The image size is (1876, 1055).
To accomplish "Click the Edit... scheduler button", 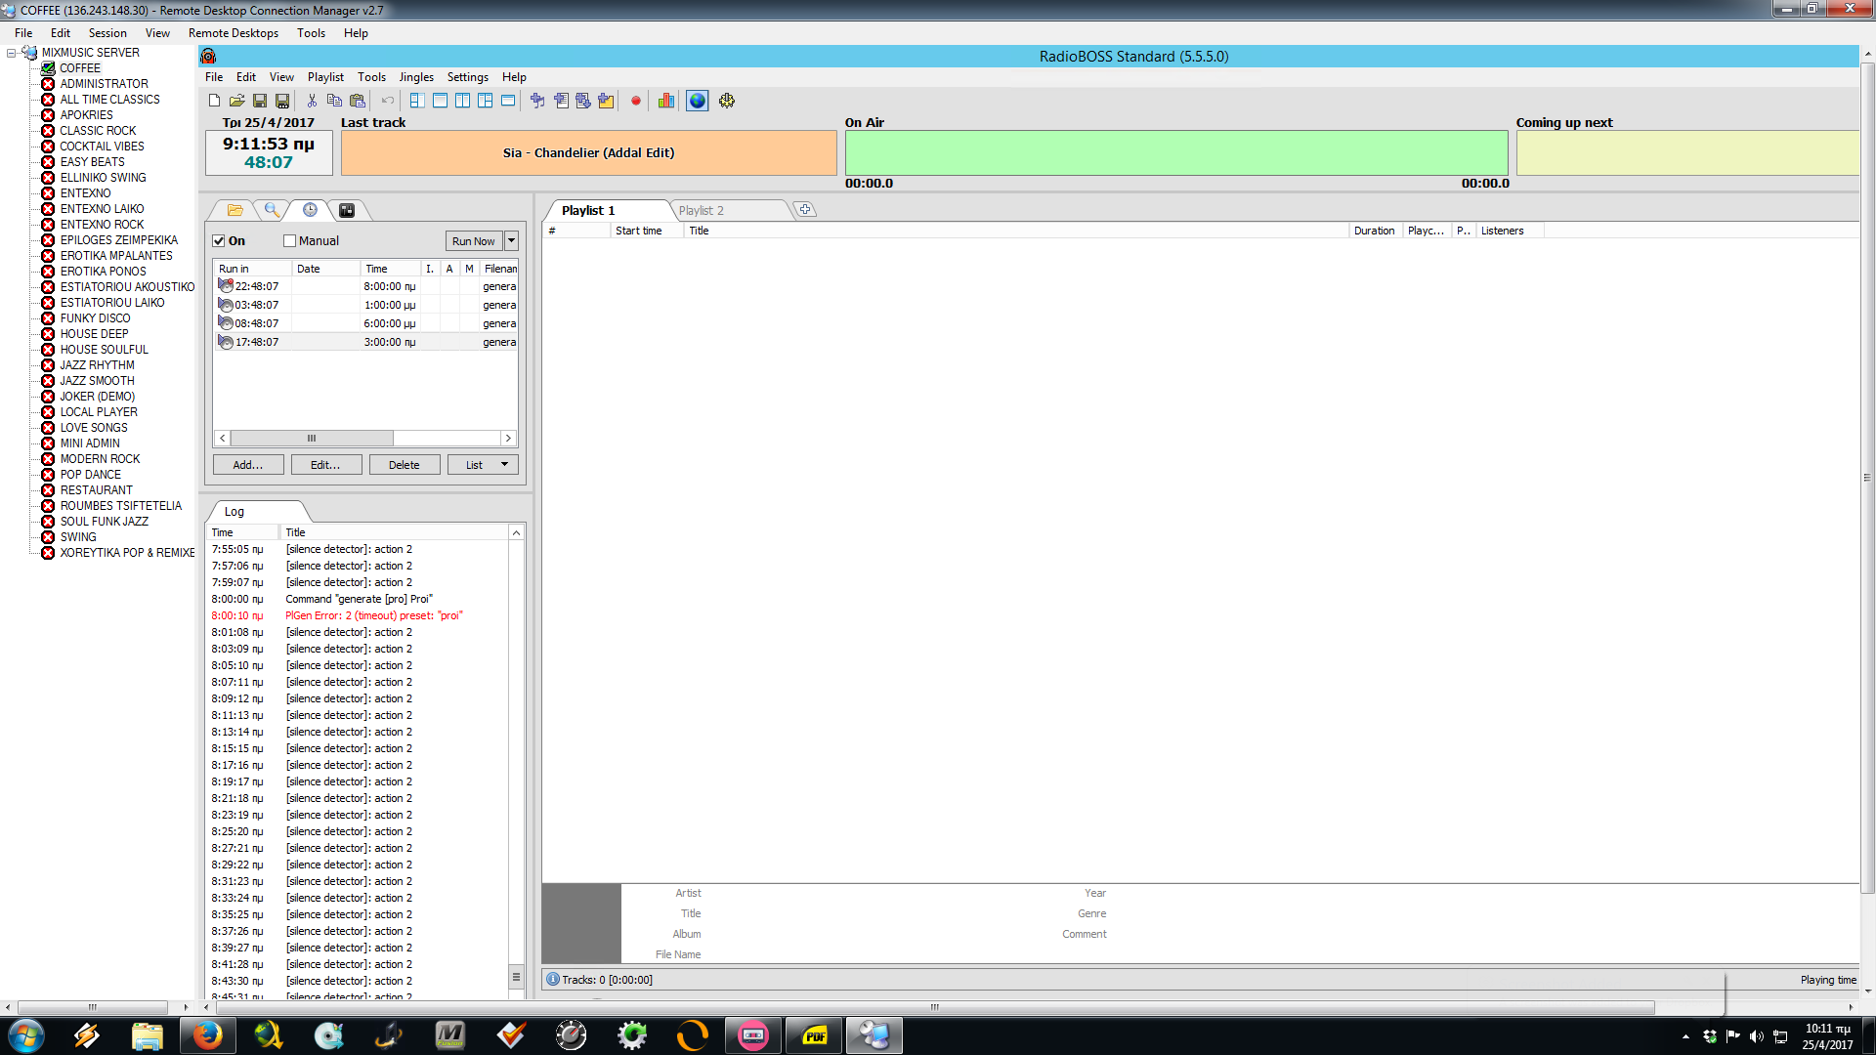I will pos(326,465).
